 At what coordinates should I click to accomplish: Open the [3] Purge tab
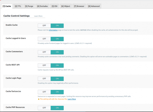[29, 6]
